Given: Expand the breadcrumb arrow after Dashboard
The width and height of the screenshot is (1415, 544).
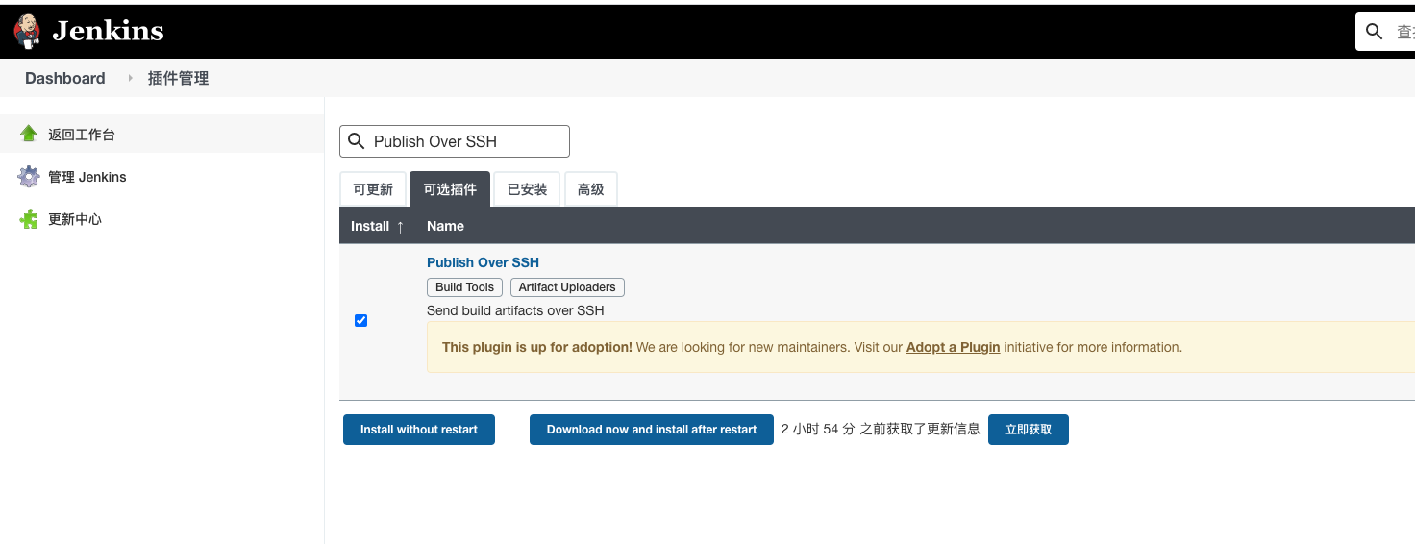Looking at the screenshot, I should click(x=130, y=78).
